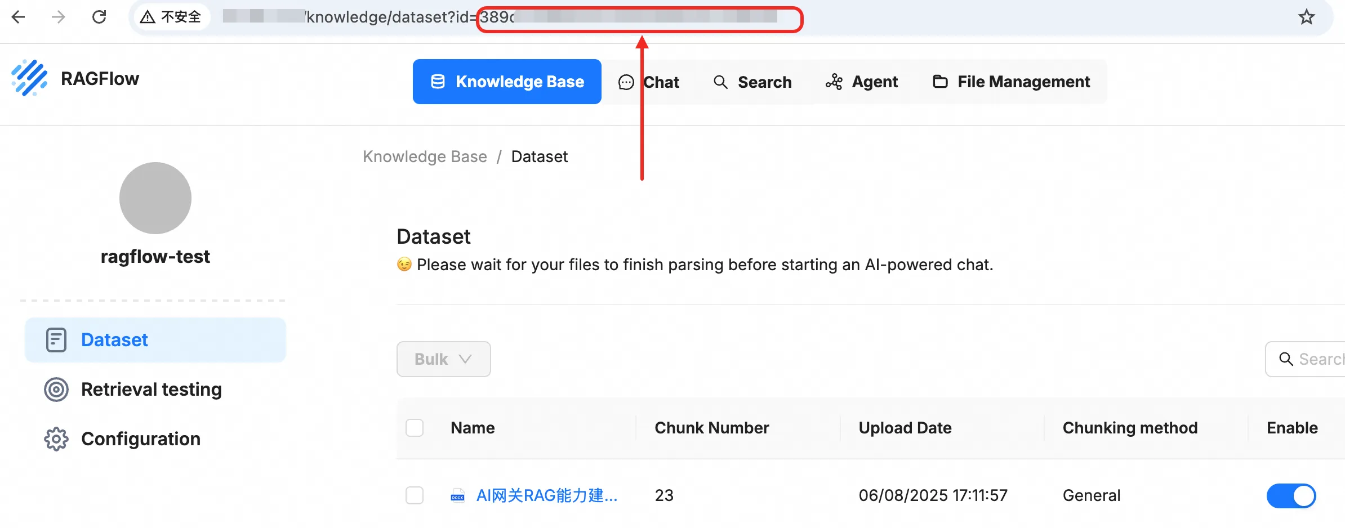This screenshot has height=528, width=1345.
Task: Disable the Enable toggle for the document
Action: pyautogui.click(x=1291, y=496)
